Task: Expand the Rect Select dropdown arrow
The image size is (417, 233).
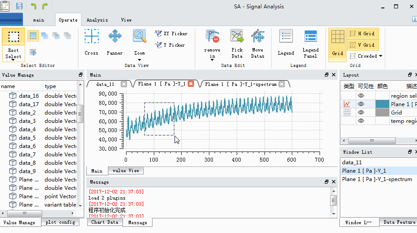Action: (x=13, y=60)
